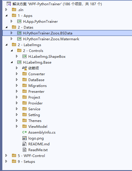Select the DataBase folder label

pyautogui.click(x=36, y=80)
